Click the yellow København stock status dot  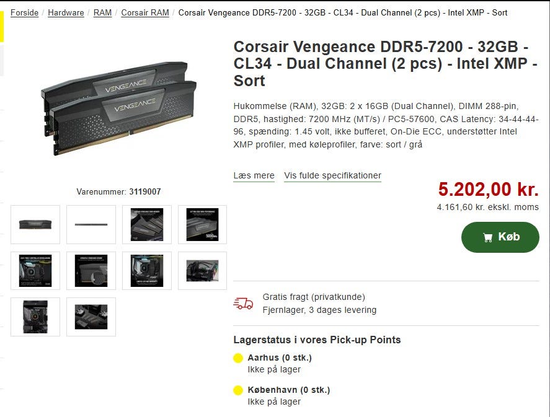pyautogui.click(x=238, y=390)
